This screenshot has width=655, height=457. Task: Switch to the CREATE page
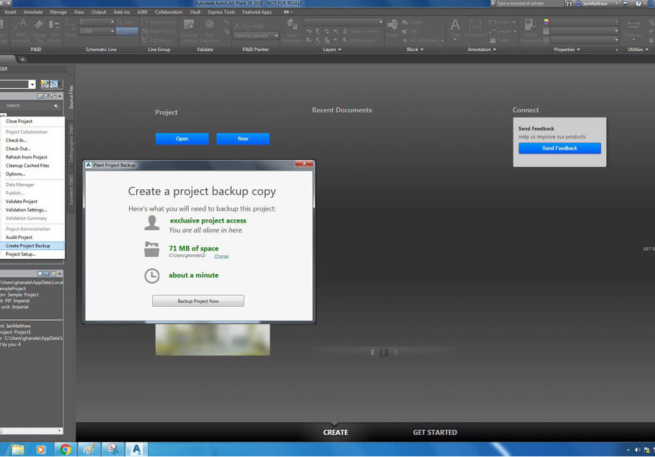(x=335, y=432)
